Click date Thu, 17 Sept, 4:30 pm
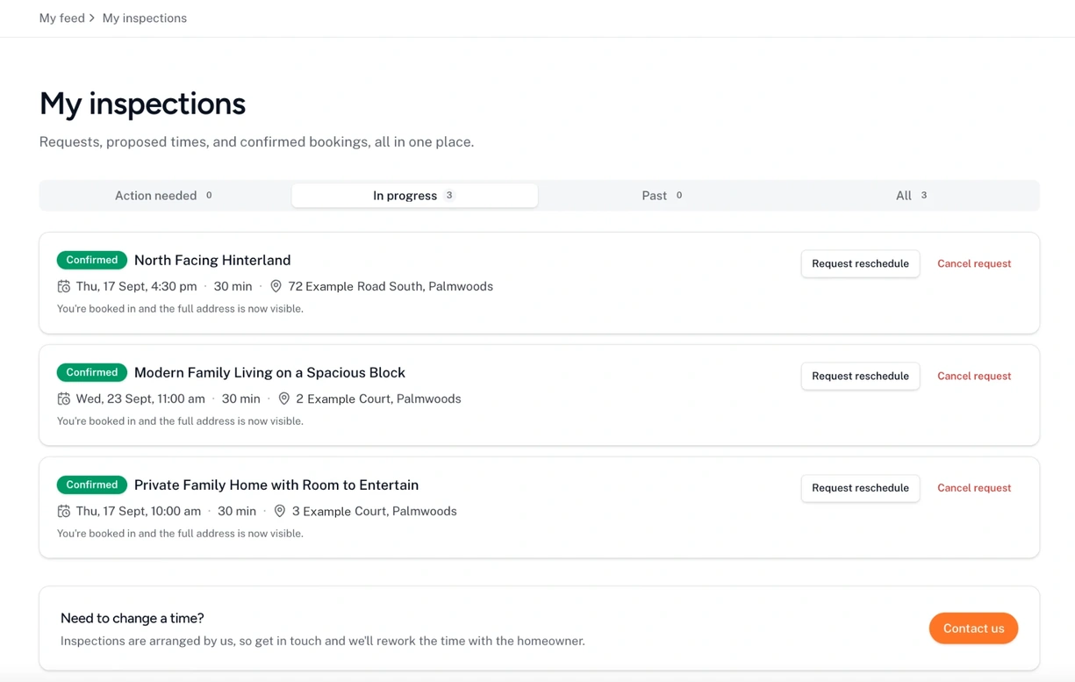 coord(136,286)
